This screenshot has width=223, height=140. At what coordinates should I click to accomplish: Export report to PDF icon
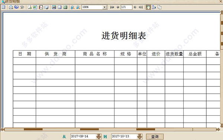(41, 7)
